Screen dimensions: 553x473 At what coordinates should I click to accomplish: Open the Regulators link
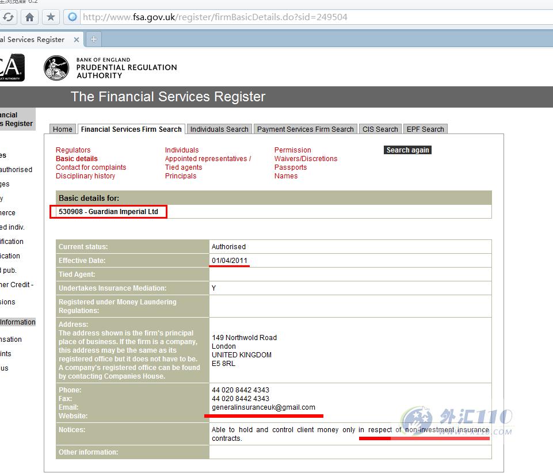coord(73,150)
